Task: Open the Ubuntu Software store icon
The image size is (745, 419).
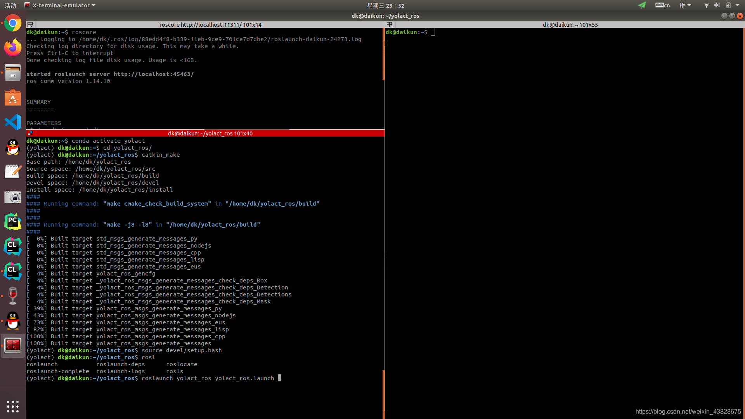Action: [x=13, y=98]
